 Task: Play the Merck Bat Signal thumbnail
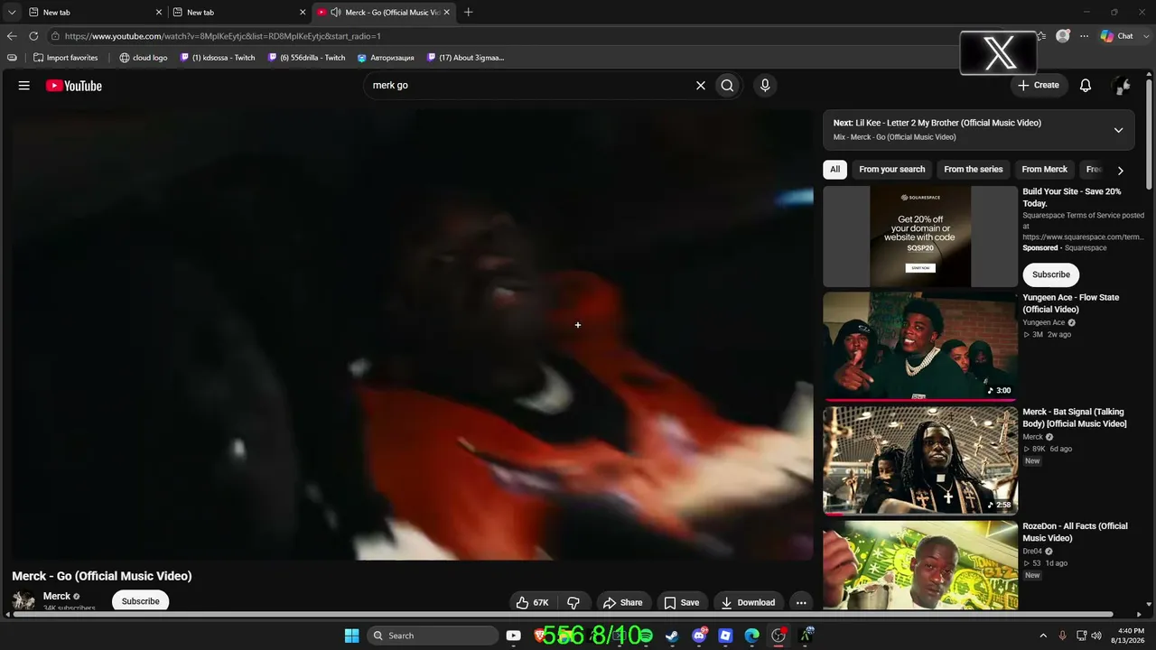click(x=920, y=460)
